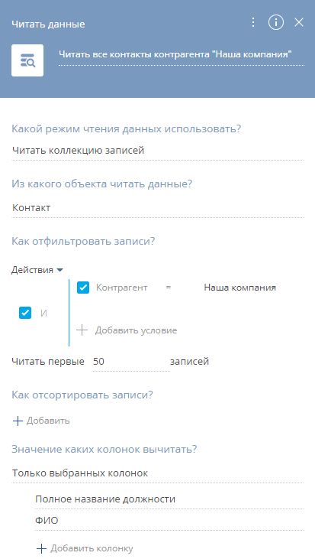
Task: Click plus icon next to Добавить условие
Action: [x=82, y=330]
